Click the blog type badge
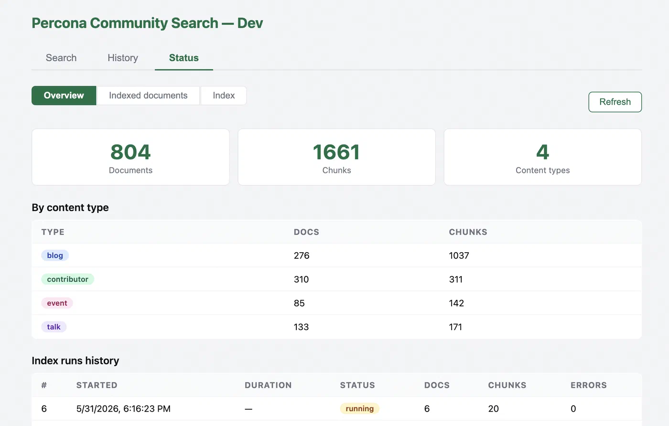The height and width of the screenshot is (426, 669). [x=55, y=256]
